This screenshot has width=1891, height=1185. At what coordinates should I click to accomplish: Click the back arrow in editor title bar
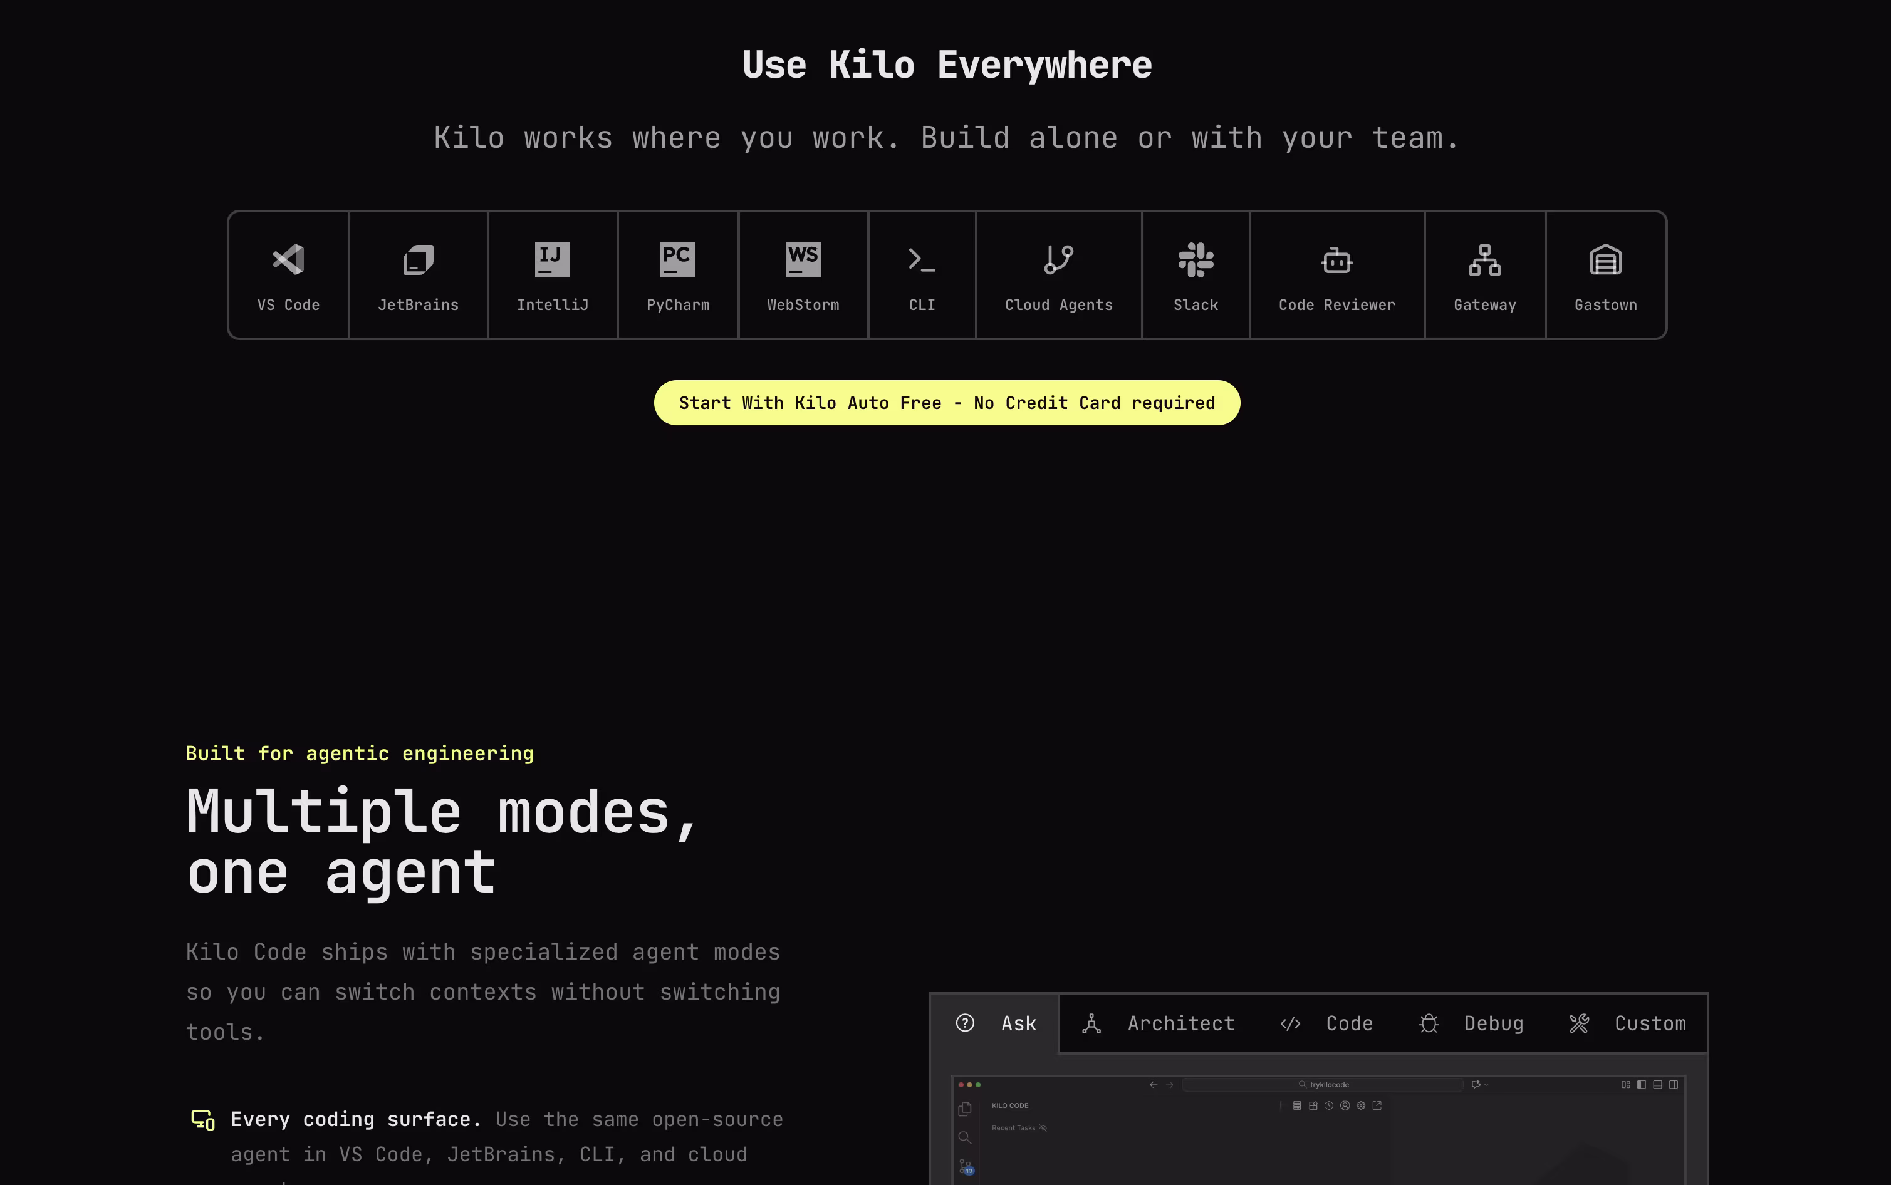(x=1154, y=1085)
